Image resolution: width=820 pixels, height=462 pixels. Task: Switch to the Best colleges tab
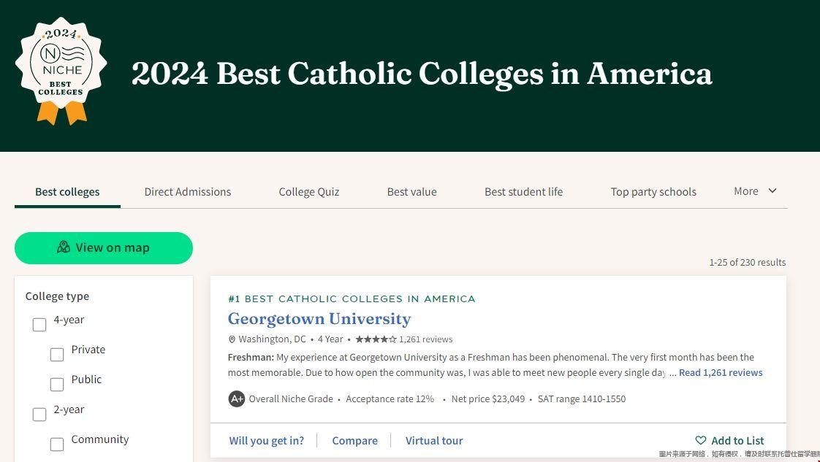coord(67,192)
